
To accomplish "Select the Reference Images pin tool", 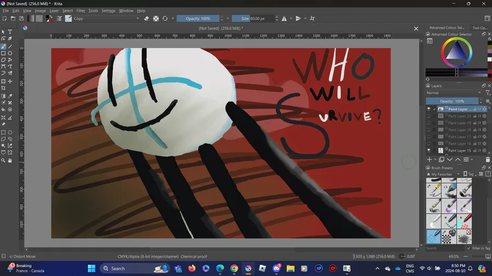I will pos(3,124).
